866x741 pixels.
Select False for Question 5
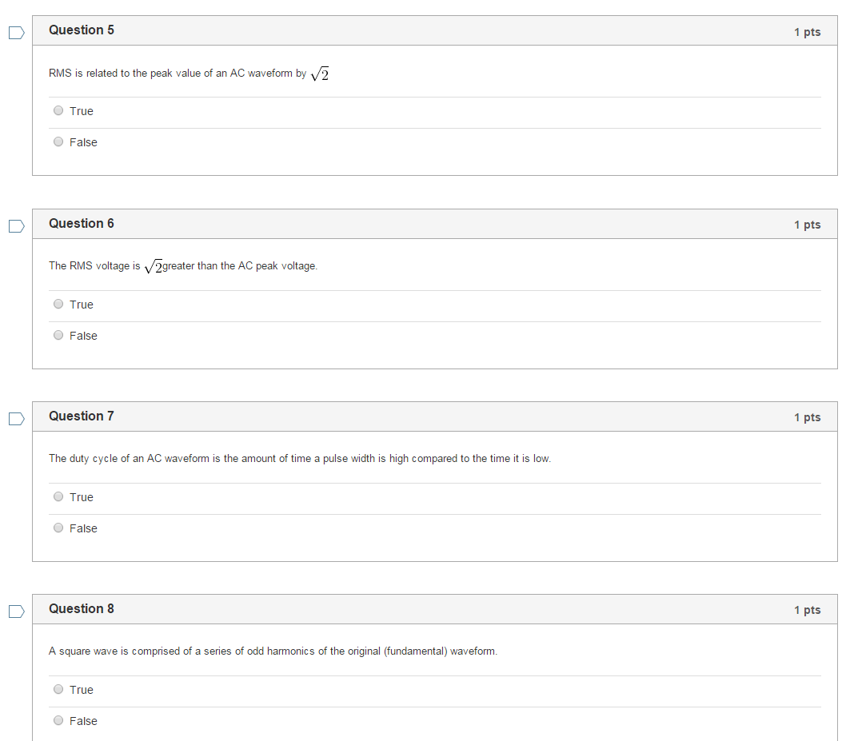coord(58,142)
